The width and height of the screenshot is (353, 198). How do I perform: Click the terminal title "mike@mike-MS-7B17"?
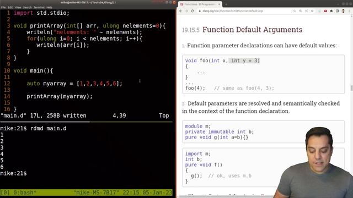coord(88,2)
